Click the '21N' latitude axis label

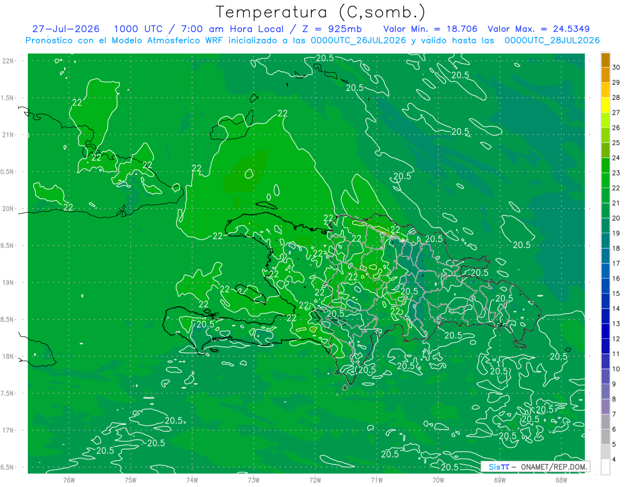click(8, 134)
